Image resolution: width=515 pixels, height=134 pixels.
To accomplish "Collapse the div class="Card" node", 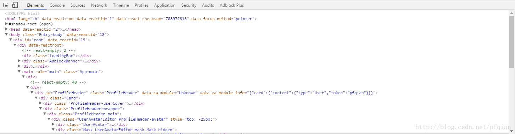I will coord(36,98).
